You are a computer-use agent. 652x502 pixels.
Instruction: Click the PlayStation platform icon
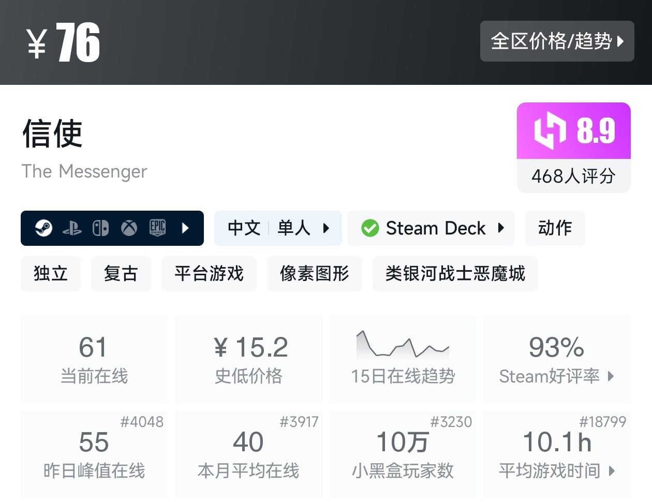coord(72,228)
